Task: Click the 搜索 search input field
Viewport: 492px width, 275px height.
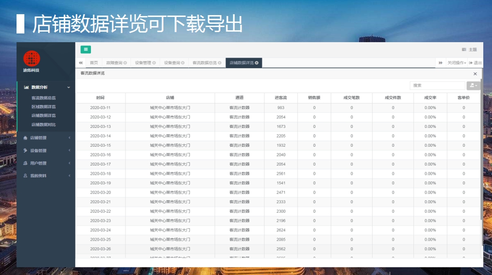Action: click(437, 85)
